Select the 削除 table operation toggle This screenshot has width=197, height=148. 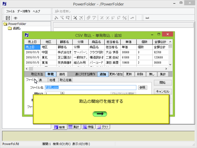140,74
